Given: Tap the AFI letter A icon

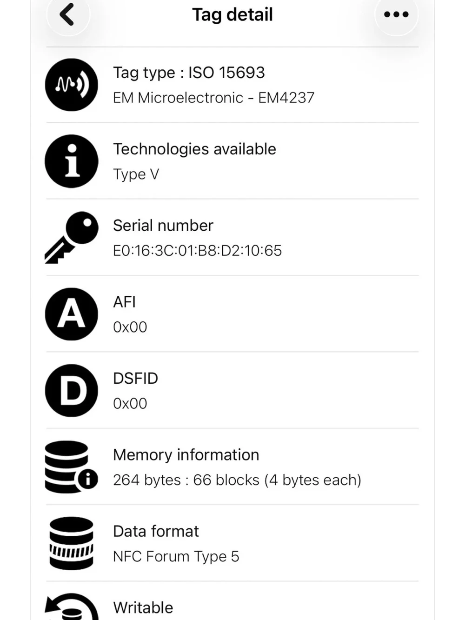Looking at the screenshot, I should click(x=72, y=314).
